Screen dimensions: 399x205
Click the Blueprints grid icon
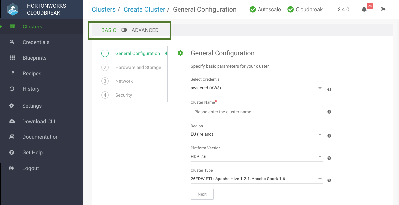pos(12,58)
